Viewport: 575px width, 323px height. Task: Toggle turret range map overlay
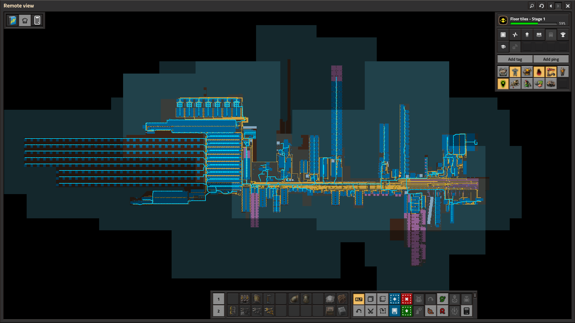click(527, 72)
